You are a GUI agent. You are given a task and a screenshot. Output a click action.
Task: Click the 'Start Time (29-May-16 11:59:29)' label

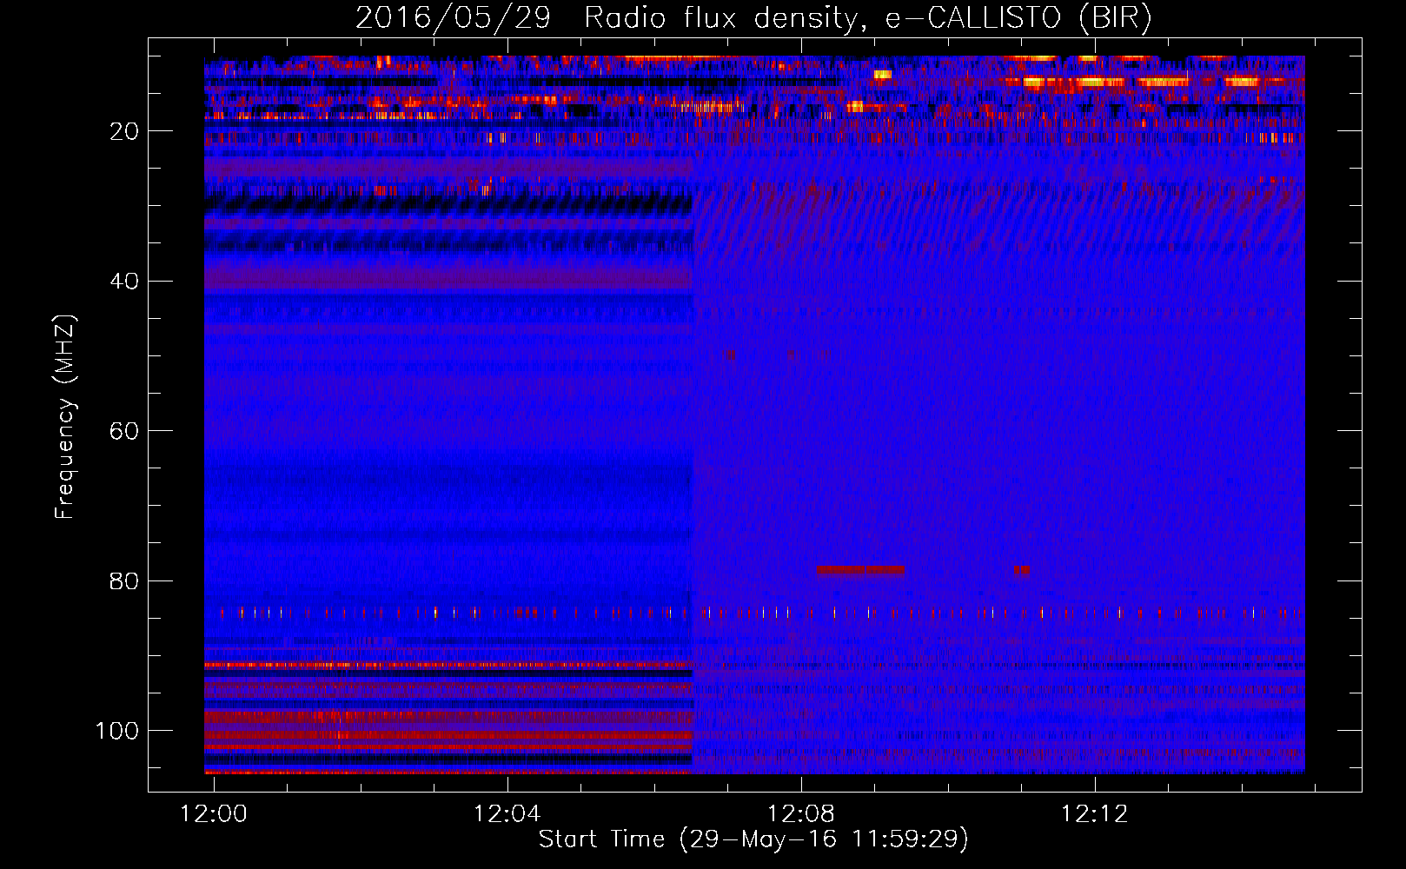point(753,839)
